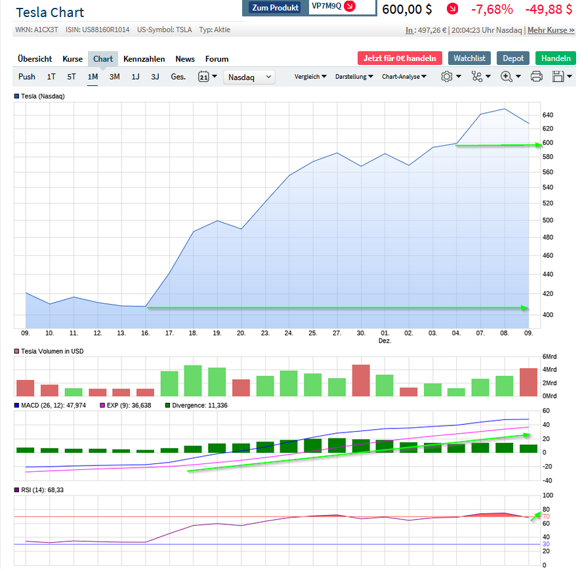Open the Darstellung dropdown
The image size is (584, 569).
click(x=354, y=76)
